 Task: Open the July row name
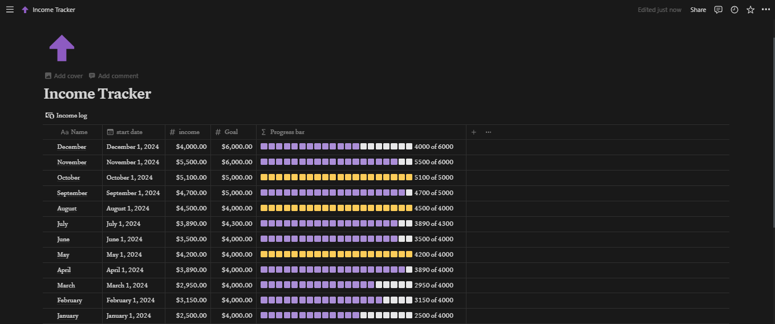[x=63, y=224]
